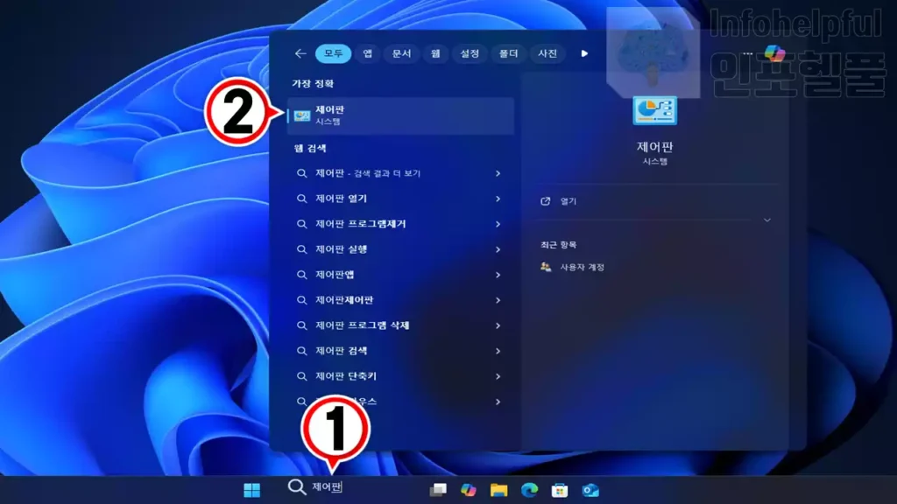Launch Microsoft Edge from the taskbar
897x504 pixels.
click(529, 490)
